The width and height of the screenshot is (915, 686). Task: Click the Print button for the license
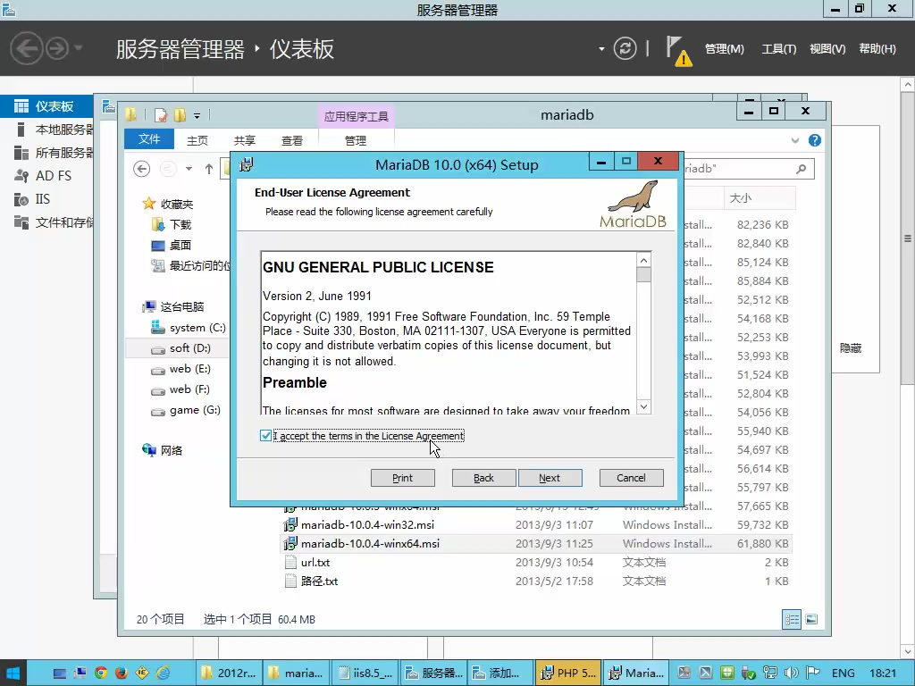(x=403, y=478)
